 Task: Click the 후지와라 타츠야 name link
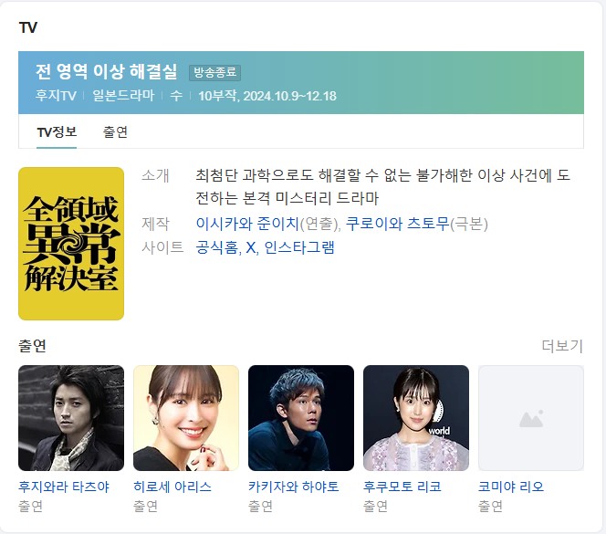[x=64, y=487]
